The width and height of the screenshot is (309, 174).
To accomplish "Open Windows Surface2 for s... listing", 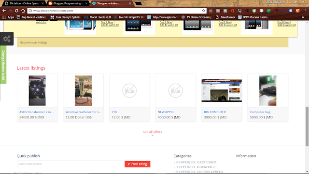I will tap(83, 112).
